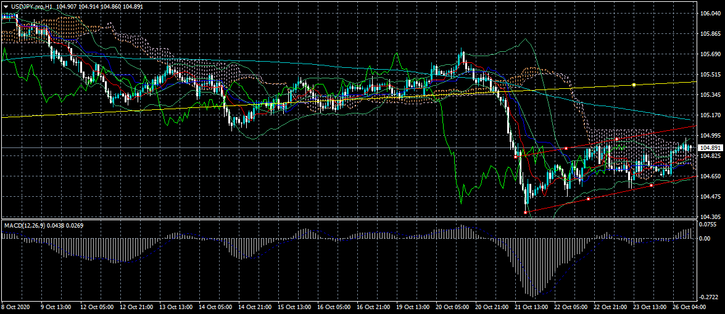This screenshot has width=725, height=314.
Task: Click the 26 Oct 04:00 time label
Action: [690, 307]
